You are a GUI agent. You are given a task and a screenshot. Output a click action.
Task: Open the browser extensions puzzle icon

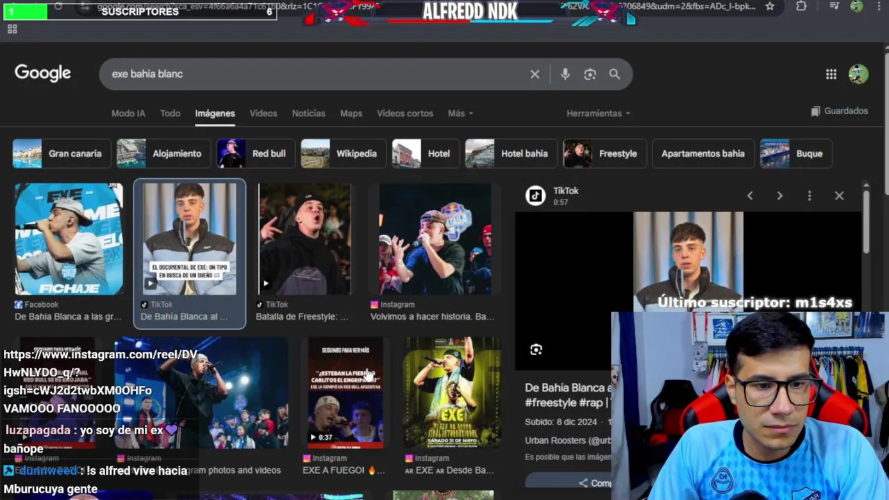801,6
